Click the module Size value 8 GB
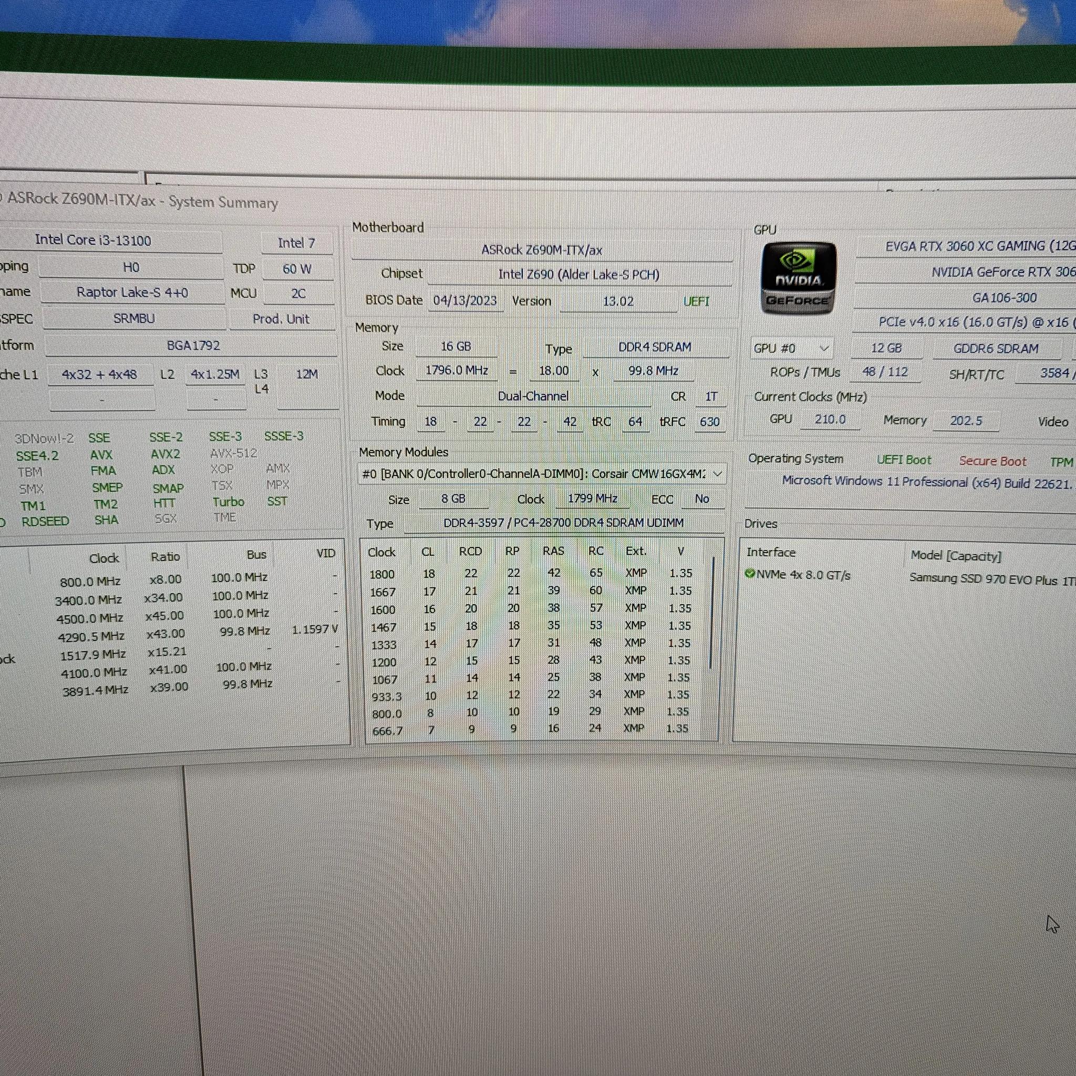The image size is (1076, 1076). coord(453,499)
